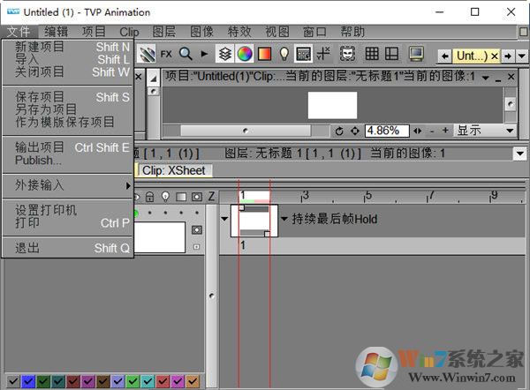
Task: Click the vertical scrollbar knob of project view
Action: (511, 103)
